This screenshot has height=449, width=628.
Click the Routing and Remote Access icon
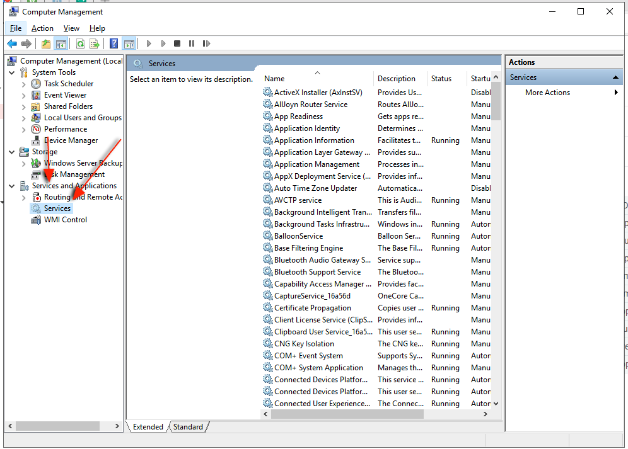(x=37, y=197)
